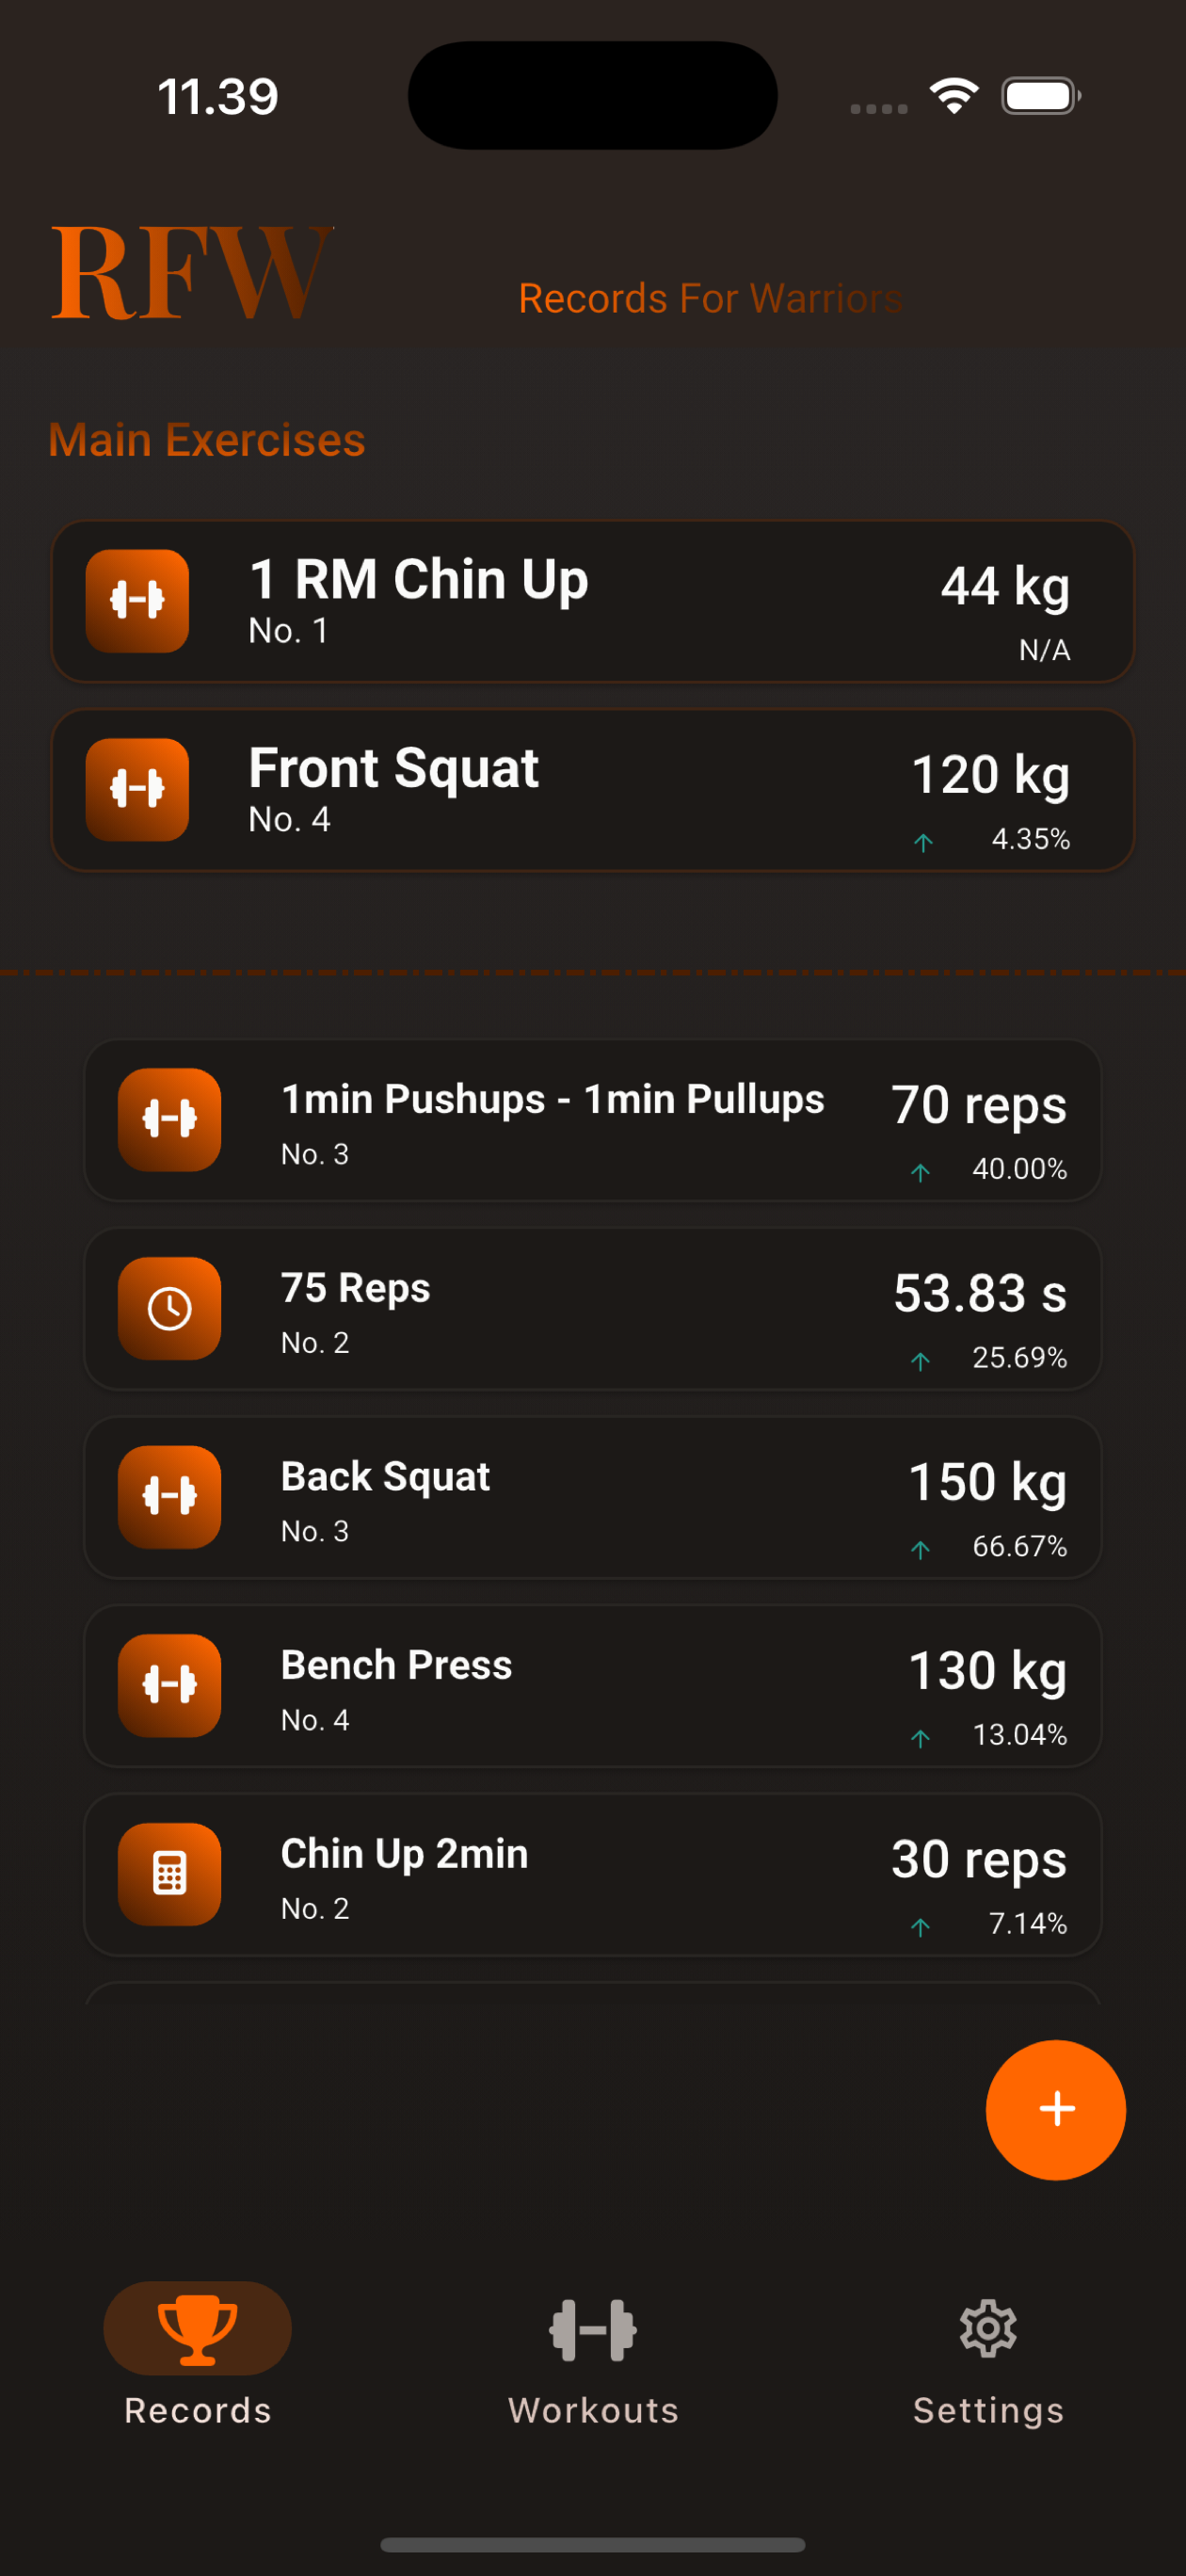The image size is (1186, 2576).
Task: Tap the Records For Warriors title
Action: pyautogui.click(x=710, y=298)
